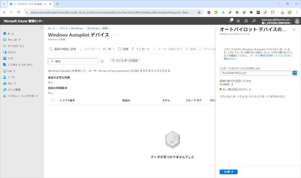Click the browser Back arrow
Screen dimensions: 301x178
pyautogui.click(x=4, y=12)
